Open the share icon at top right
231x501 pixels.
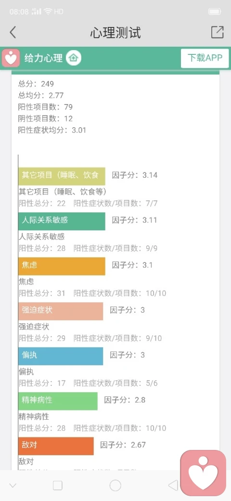click(217, 32)
